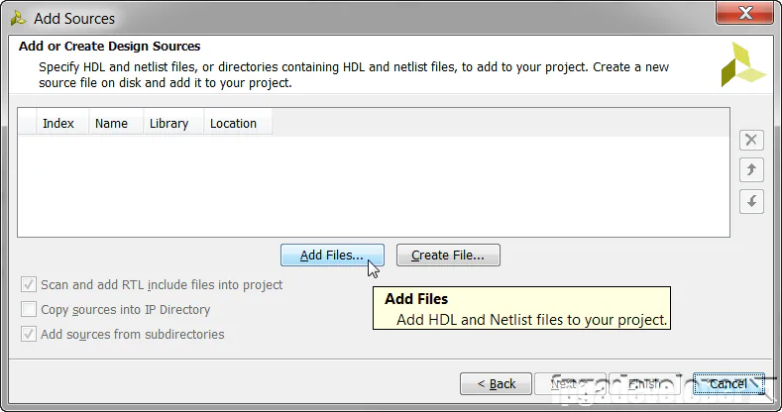This screenshot has height=412, width=782.
Task: Toggle Add sources from subdirectories checkbox
Action: 29,334
